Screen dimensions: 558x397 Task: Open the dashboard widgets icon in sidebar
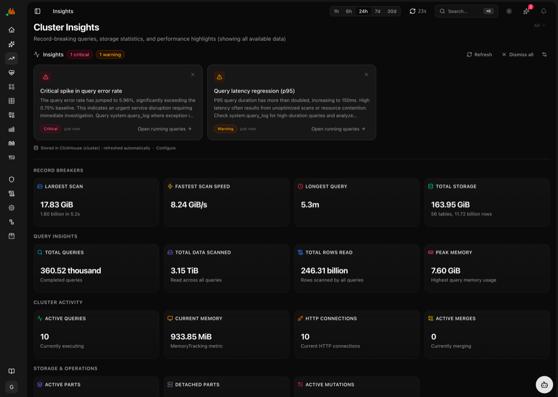click(11, 115)
